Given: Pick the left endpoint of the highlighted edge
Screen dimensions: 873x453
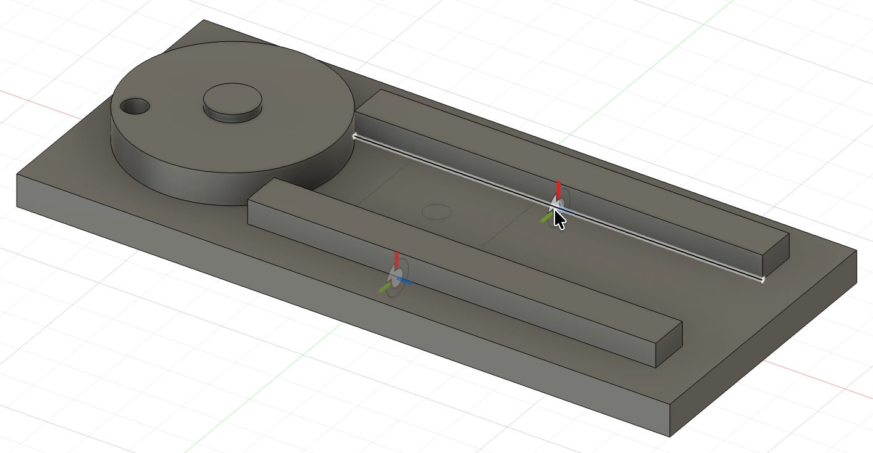Looking at the screenshot, I should (354, 136).
